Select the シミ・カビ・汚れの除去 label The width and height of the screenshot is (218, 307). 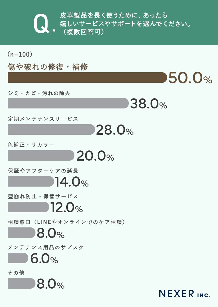39,93
